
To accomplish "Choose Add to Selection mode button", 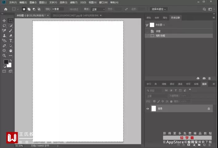I will tap(29, 9).
